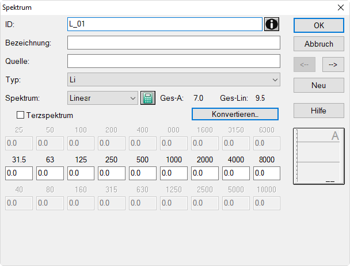
Task: Click into the Quelle text field
Action: coord(174,61)
